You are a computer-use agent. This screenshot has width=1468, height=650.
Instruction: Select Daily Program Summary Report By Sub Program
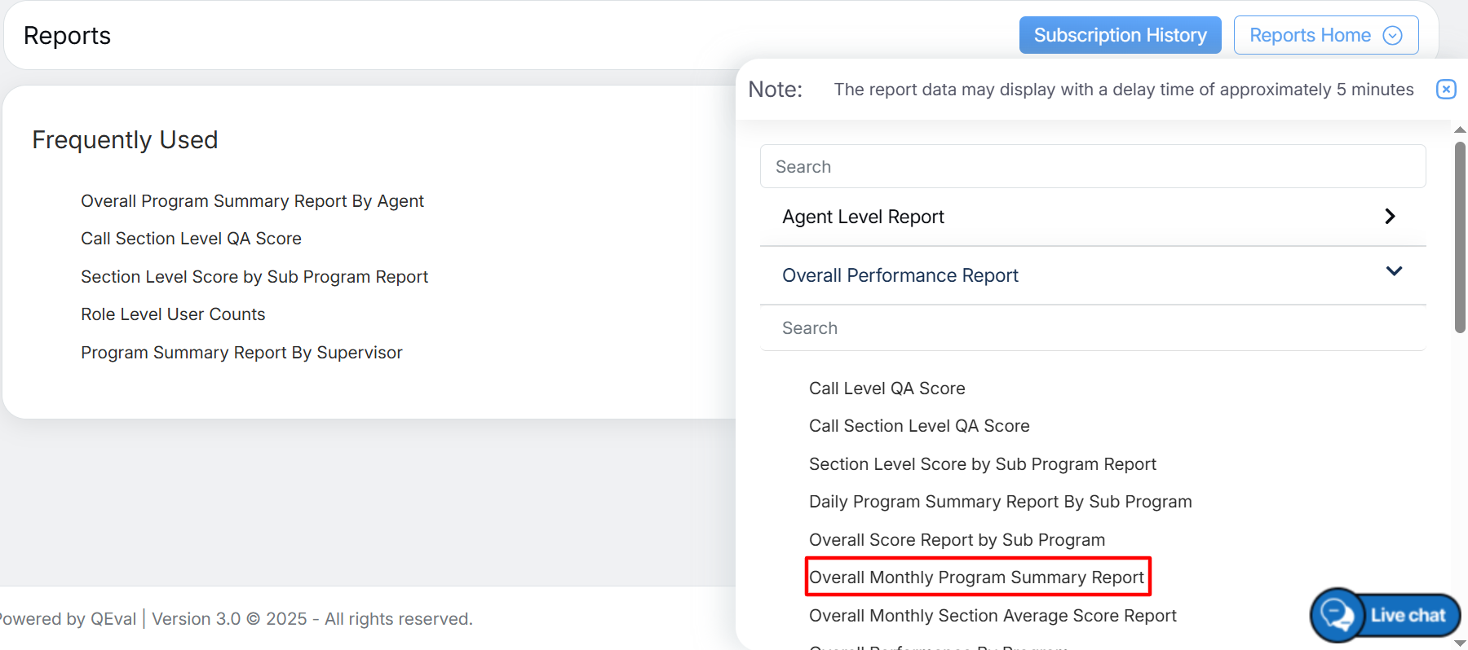1000,502
